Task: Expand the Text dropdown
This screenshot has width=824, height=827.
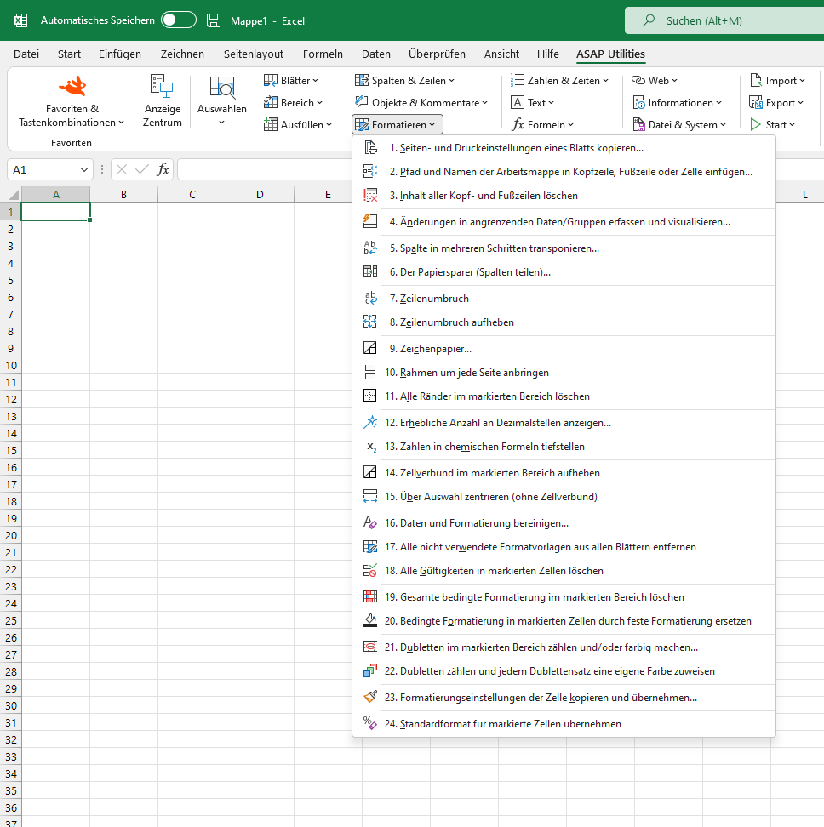Action: pos(532,102)
